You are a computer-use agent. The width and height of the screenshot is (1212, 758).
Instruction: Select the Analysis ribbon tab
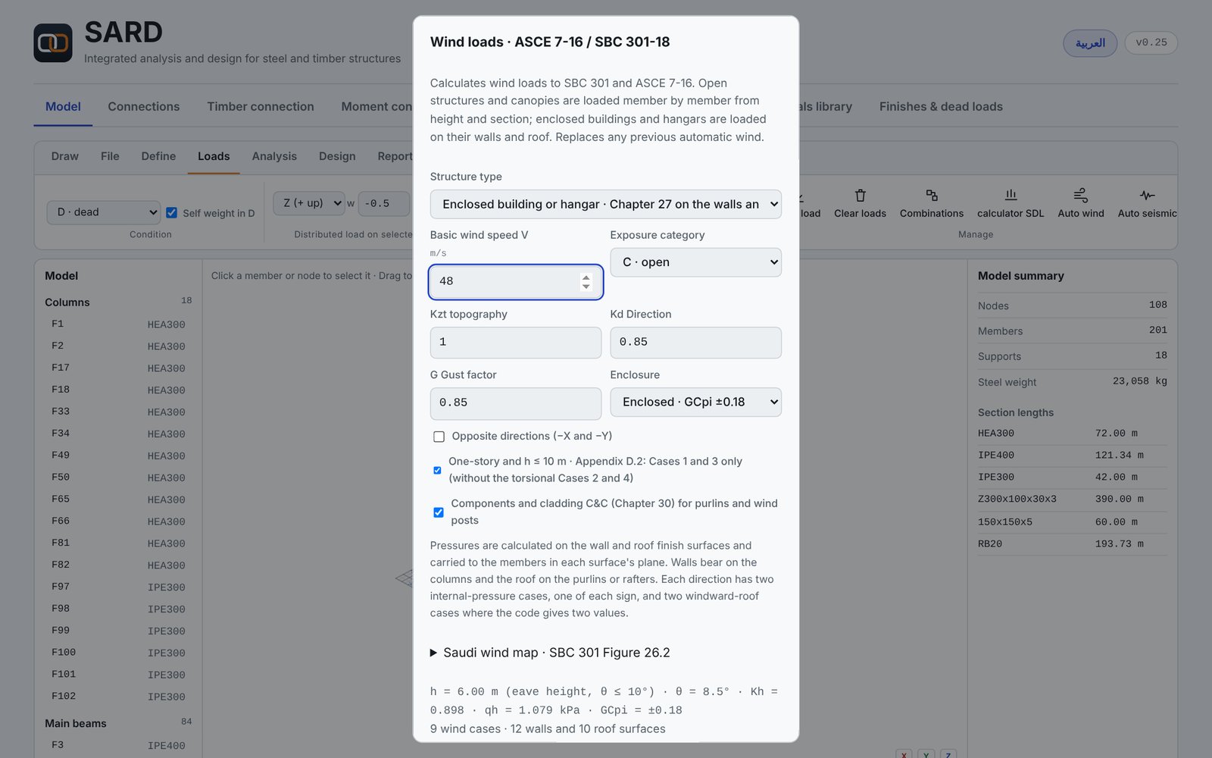click(274, 156)
